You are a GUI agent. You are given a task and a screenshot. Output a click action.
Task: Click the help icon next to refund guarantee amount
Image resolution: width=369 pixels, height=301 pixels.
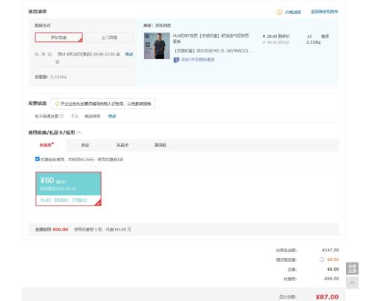click(x=322, y=260)
